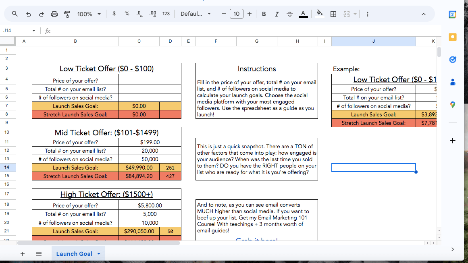Select the $199.00 price cell
Image resolution: width=468 pixels, height=263 pixels.
[x=150, y=142]
